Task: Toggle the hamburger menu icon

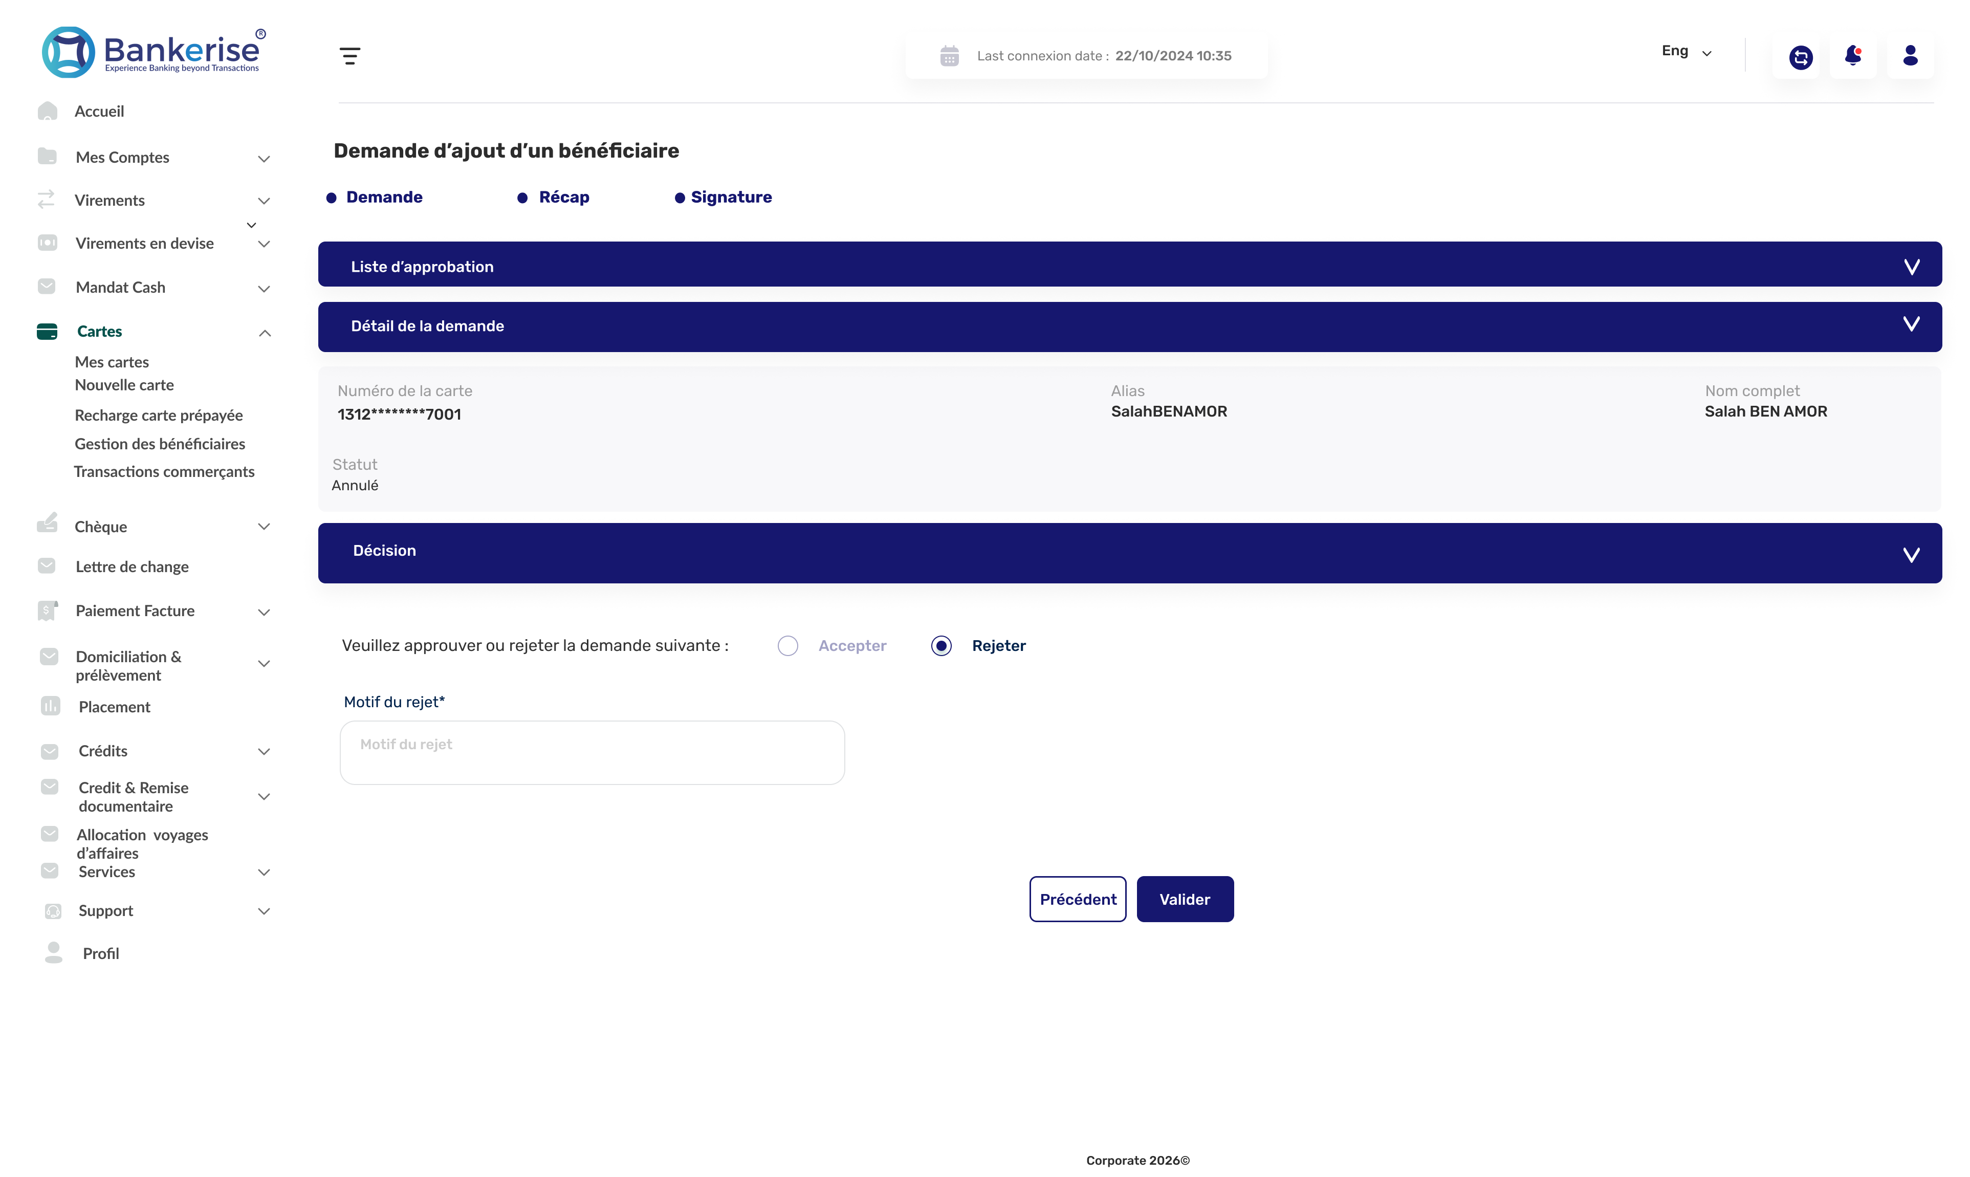Action: pos(350,55)
